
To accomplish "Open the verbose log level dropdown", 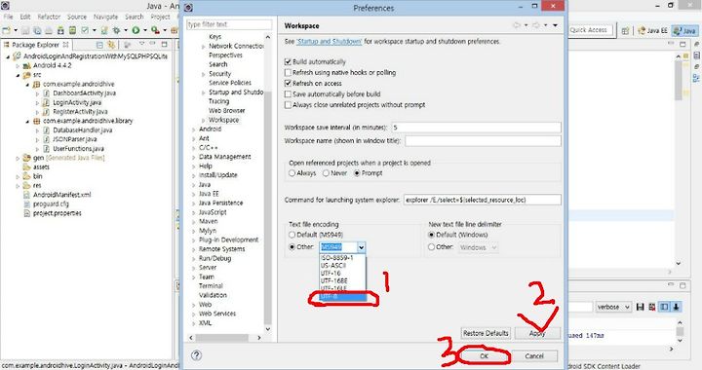I will (613, 307).
